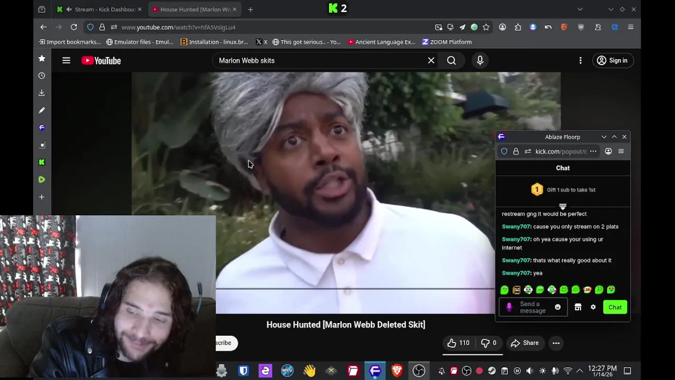Click the Send a message input
The height and width of the screenshot is (380, 675).
(x=533, y=307)
